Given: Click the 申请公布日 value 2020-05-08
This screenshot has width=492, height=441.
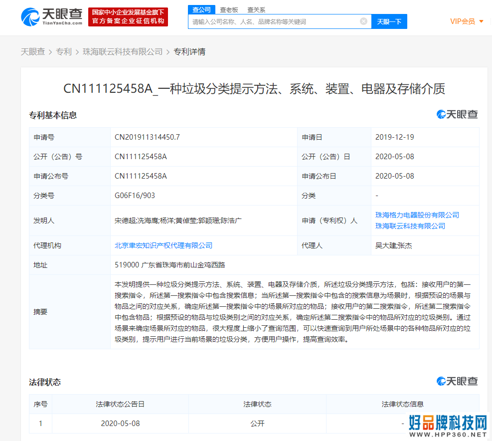Looking at the screenshot, I should [394, 176].
